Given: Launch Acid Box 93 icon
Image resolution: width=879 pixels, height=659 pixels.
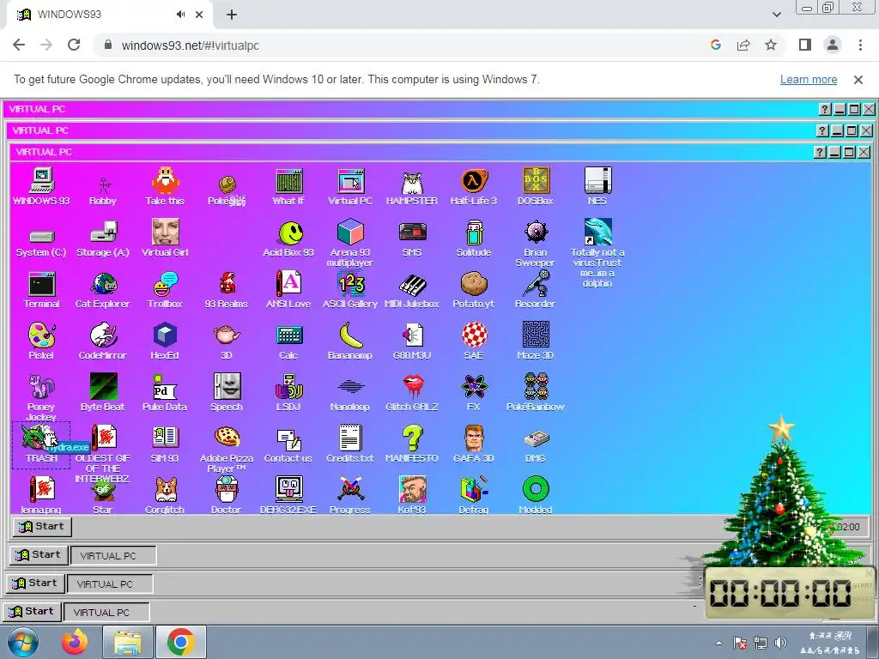Looking at the screenshot, I should click(288, 239).
